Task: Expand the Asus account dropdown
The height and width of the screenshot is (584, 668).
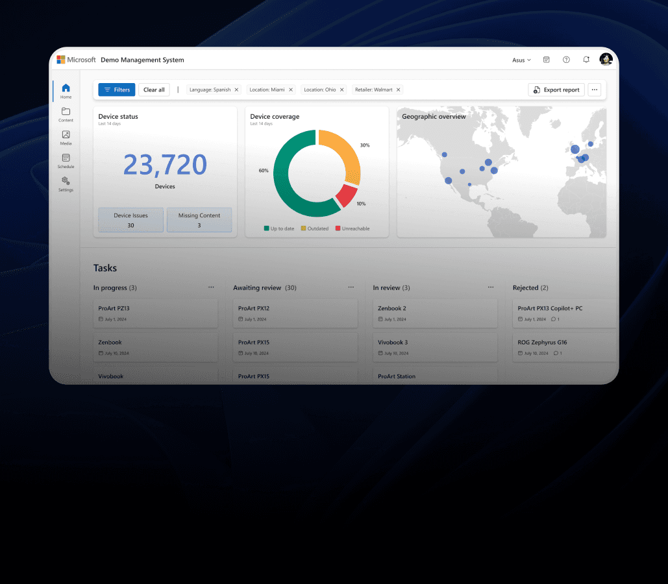Action: pyautogui.click(x=521, y=60)
